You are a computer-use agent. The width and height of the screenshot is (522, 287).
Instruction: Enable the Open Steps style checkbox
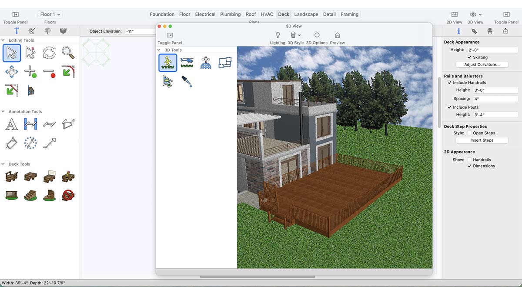(x=469, y=133)
